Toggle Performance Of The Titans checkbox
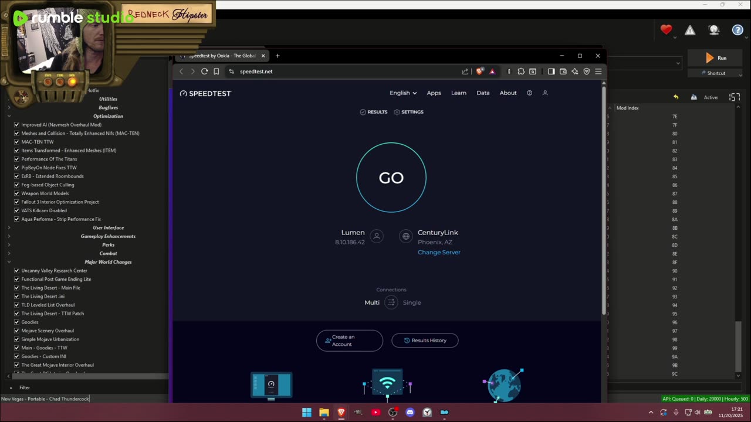This screenshot has height=422, width=751. tap(16, 159)
